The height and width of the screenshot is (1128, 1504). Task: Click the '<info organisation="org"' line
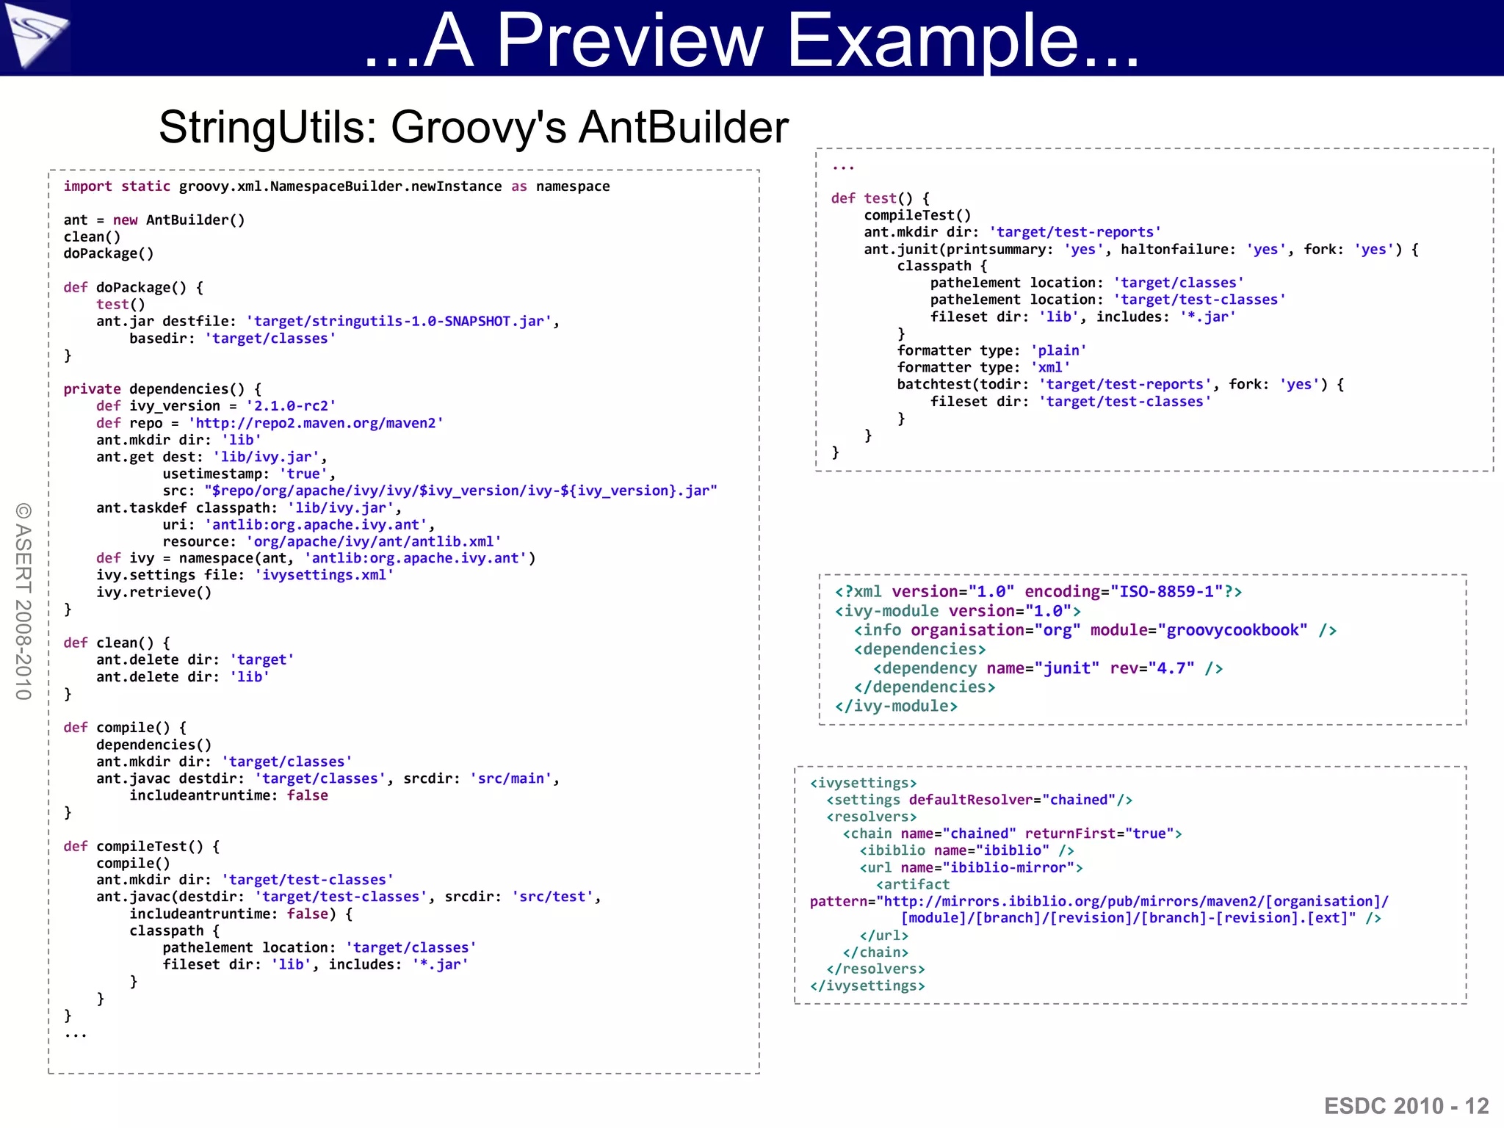pos(1095,630)
